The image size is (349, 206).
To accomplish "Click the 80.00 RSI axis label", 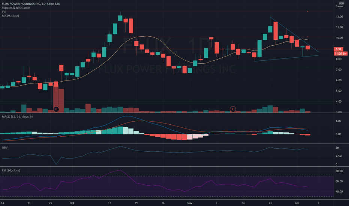I will [339, 171].
